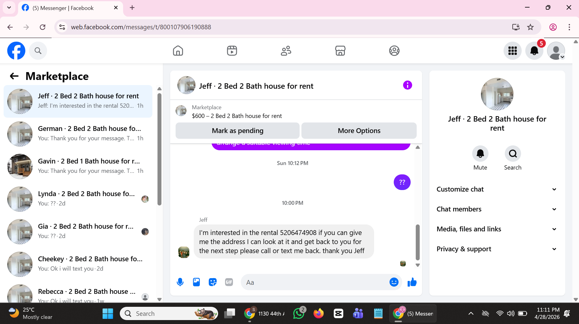The width and height of the screenshot is (579, 324).
Task: Click the install app icon in address bar
Action: click(x=516, y=27)
